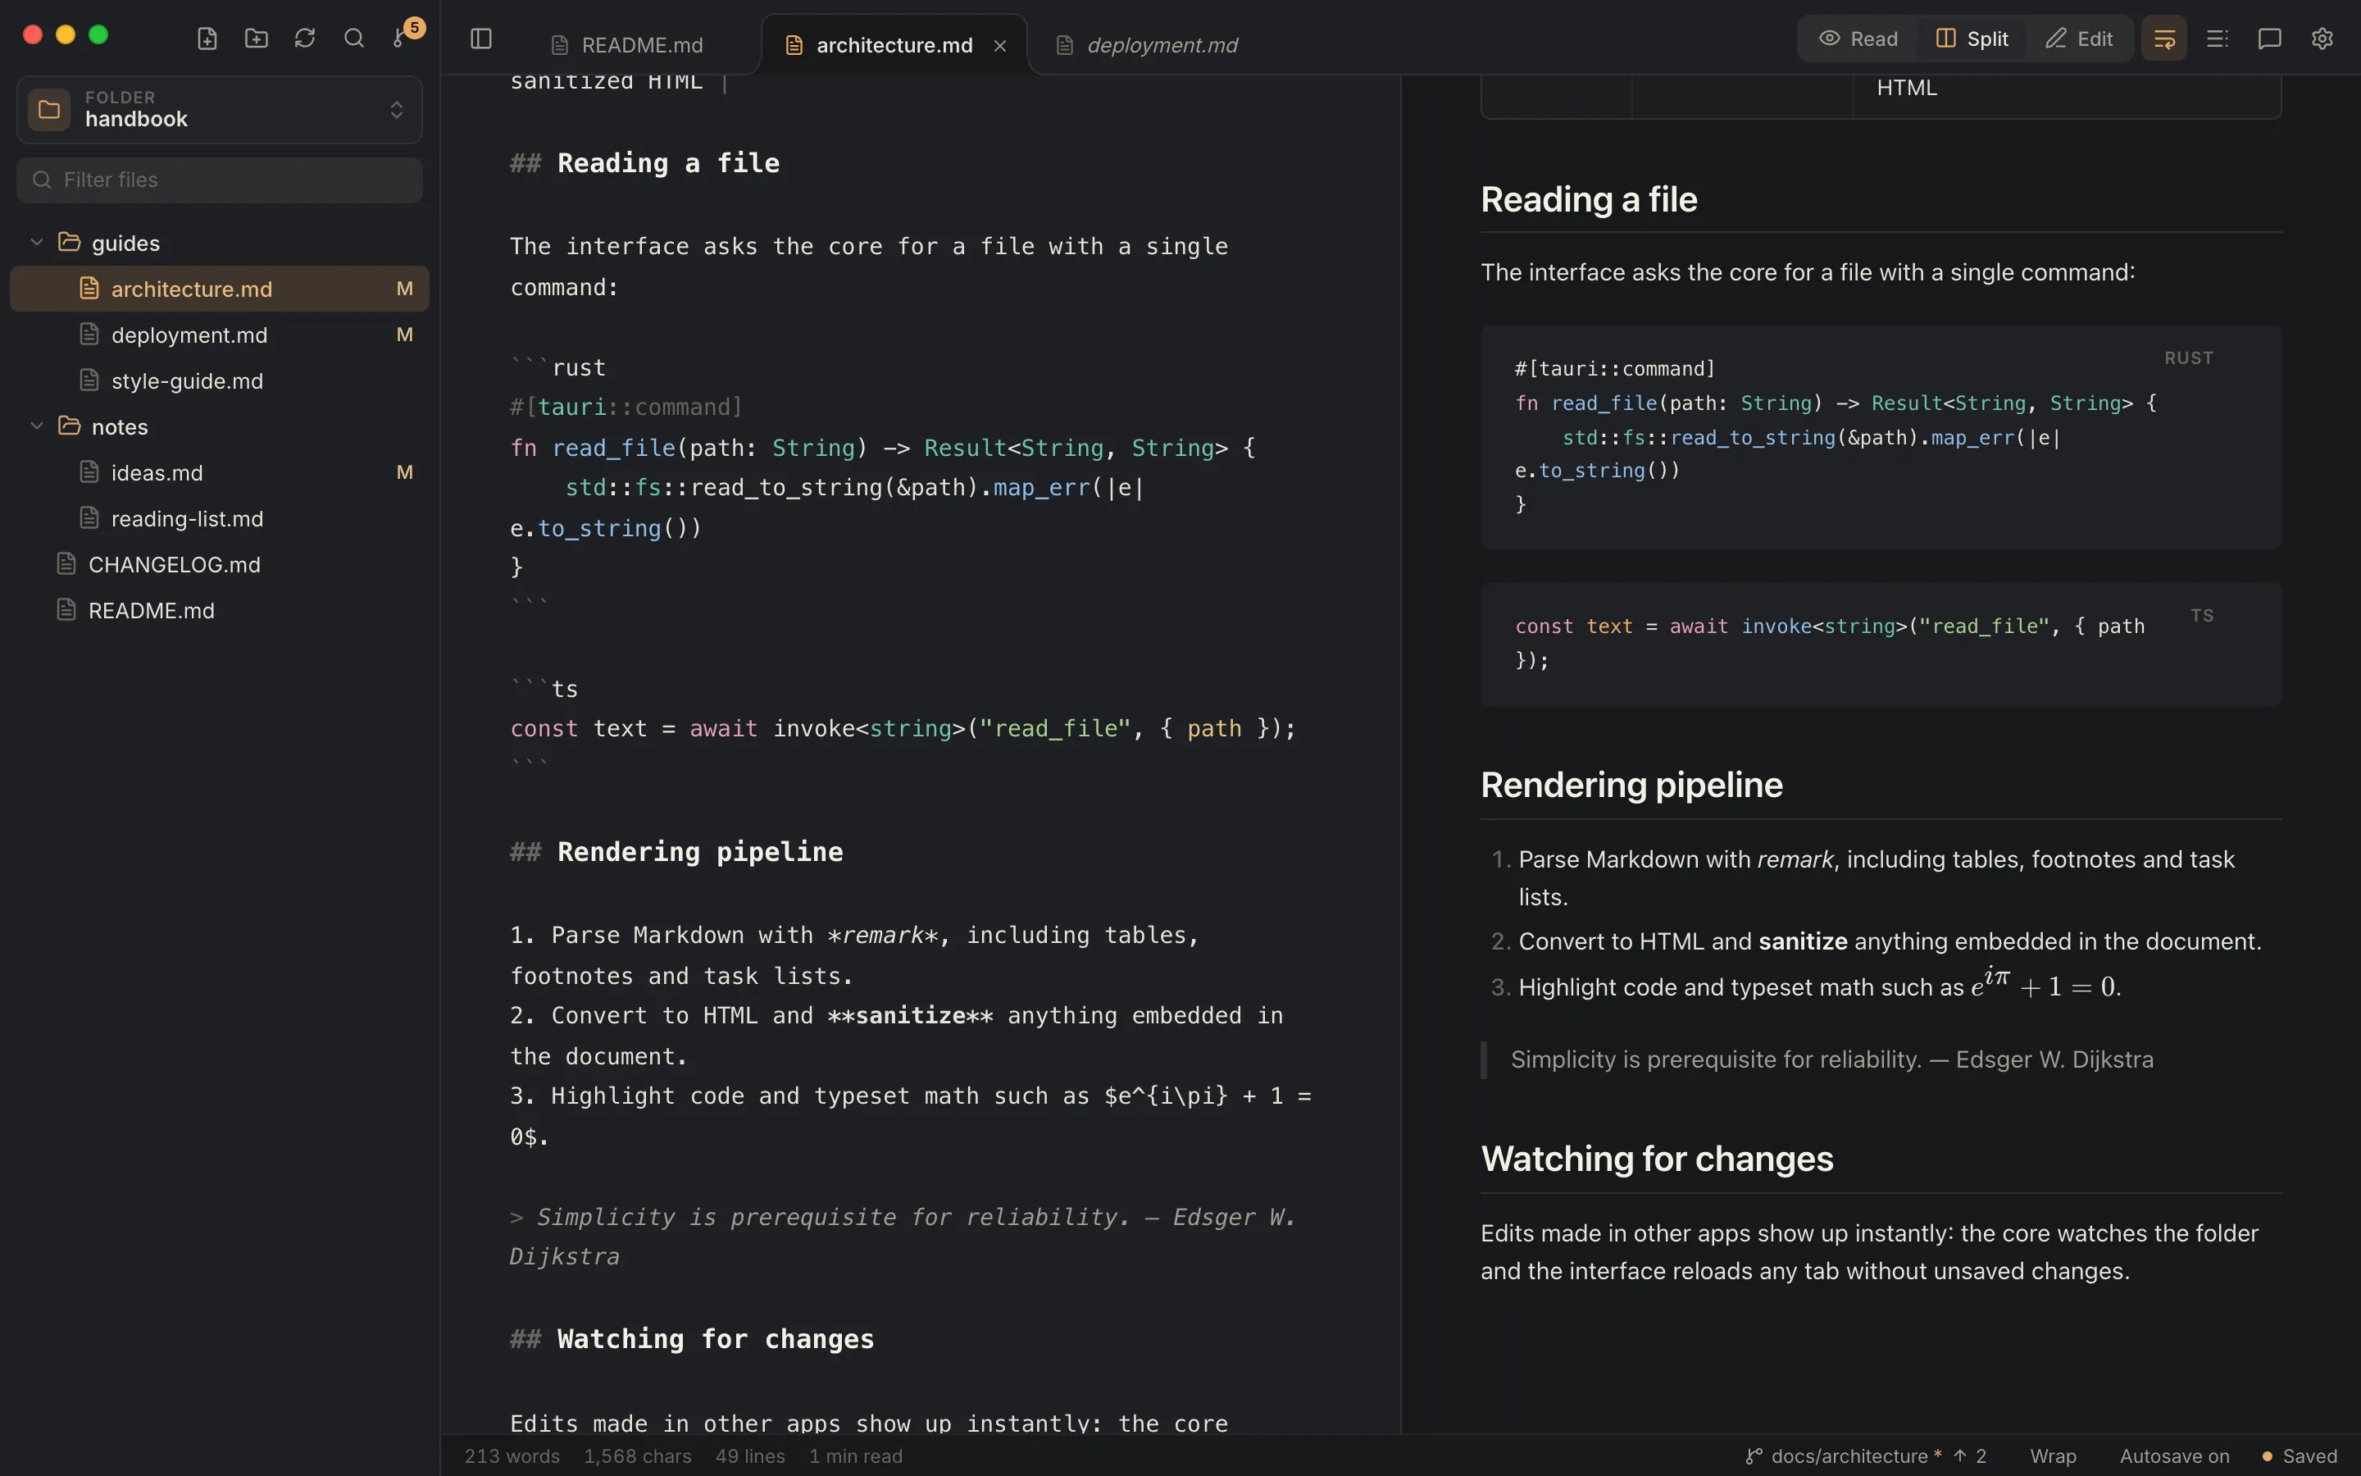The width and height of the screenshot is (2361, 1476).
Task: Switch to Edit view mode
Action: [2078, 39]
